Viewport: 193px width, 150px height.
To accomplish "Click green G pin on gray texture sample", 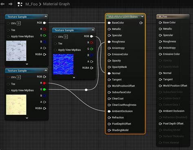I will pos(44,36).
